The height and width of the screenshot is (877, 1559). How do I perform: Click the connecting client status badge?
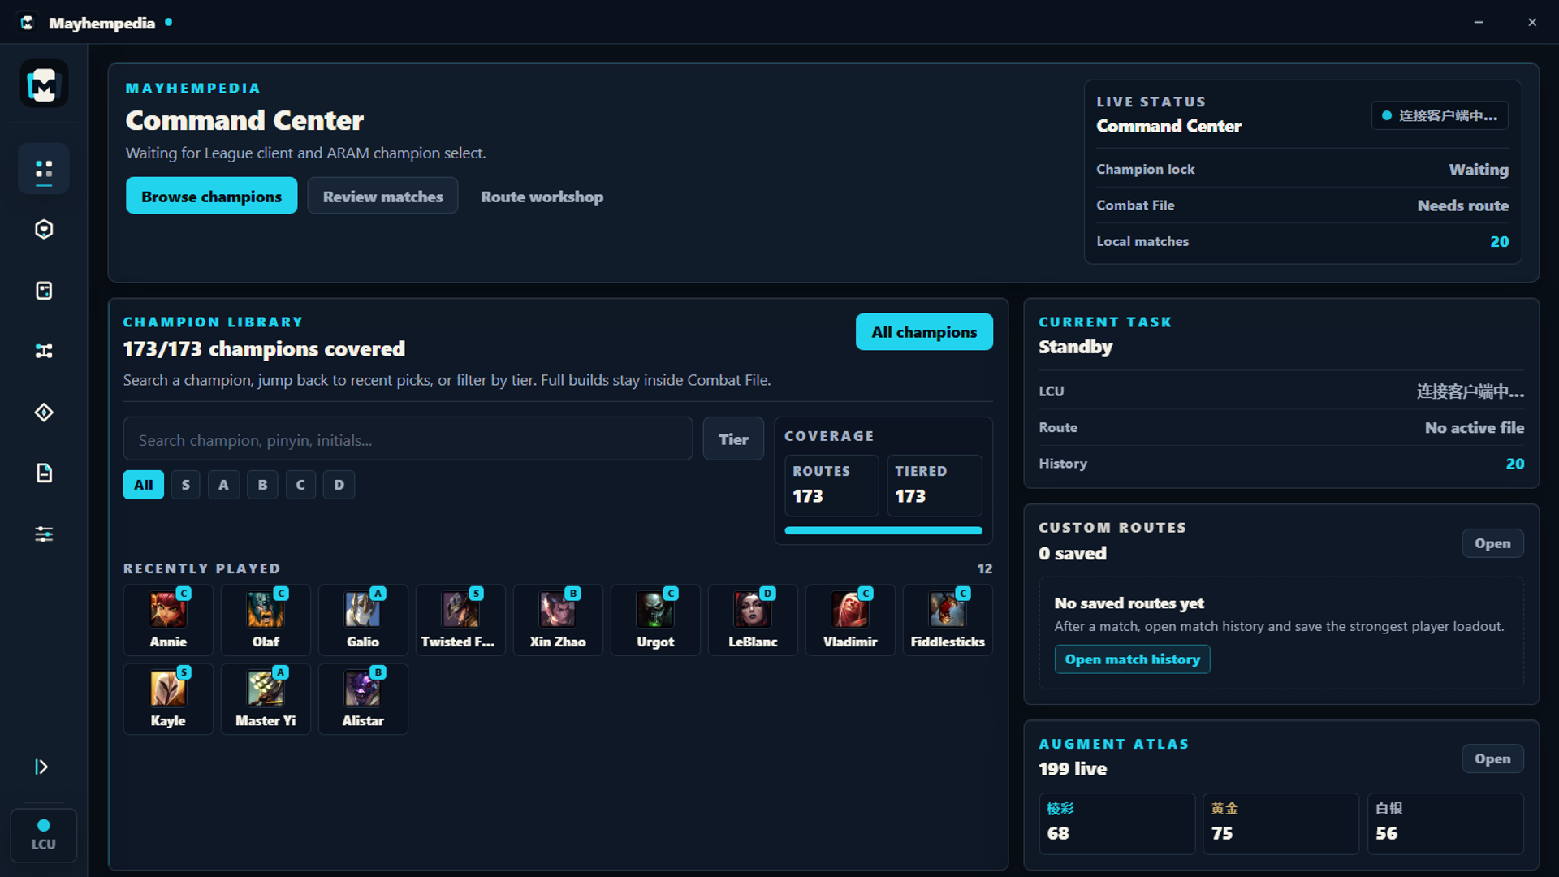[1440, 115]
